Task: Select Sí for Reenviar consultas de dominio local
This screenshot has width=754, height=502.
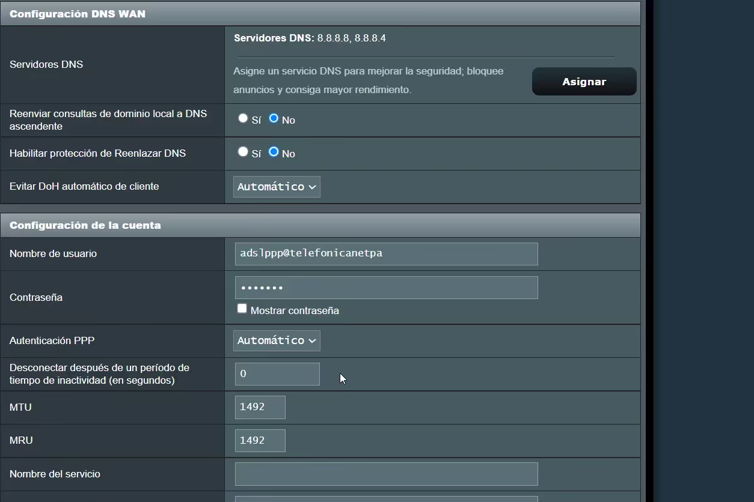Action: tap(243, 118)
